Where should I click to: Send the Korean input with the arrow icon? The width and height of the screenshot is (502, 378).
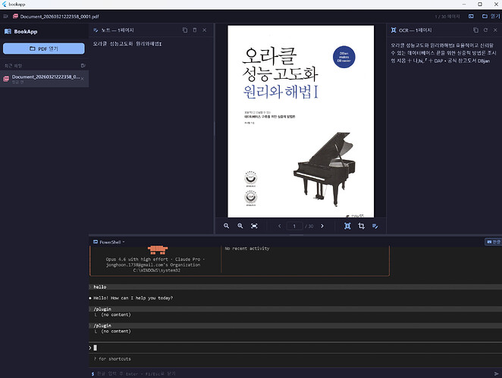496,373
